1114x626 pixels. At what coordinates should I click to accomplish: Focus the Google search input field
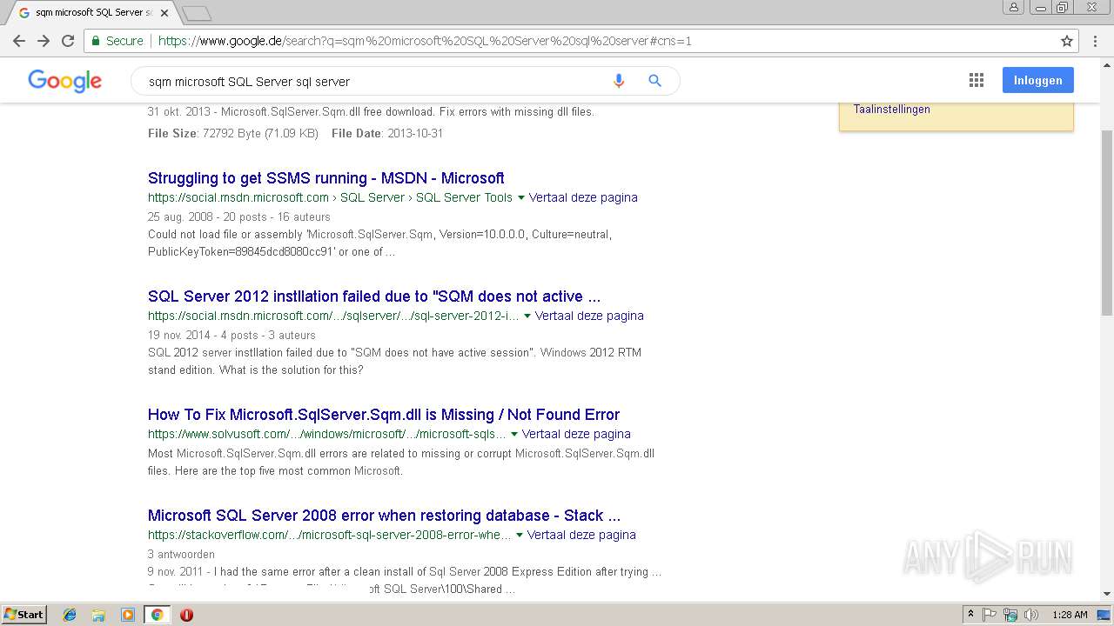tap(374, 81)
